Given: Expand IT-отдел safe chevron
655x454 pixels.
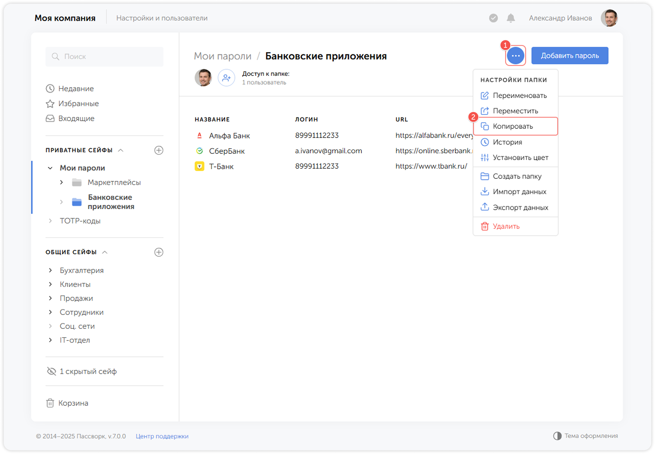Looking at the screenshot, I should coord(50,340).
